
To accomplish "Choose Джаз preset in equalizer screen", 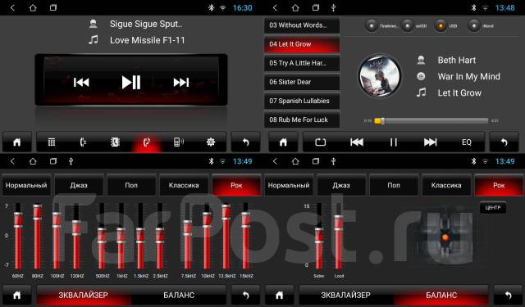I will [x=79, y=185].
